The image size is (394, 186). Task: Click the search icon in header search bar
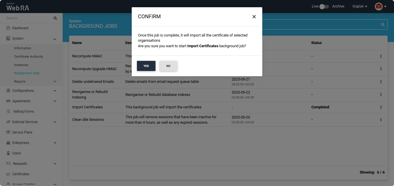click(383, 25)
